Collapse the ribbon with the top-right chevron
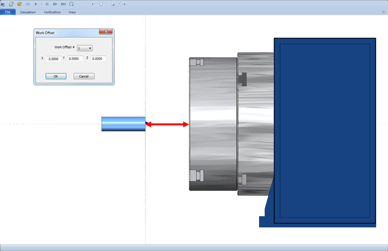 click(383, 12)
